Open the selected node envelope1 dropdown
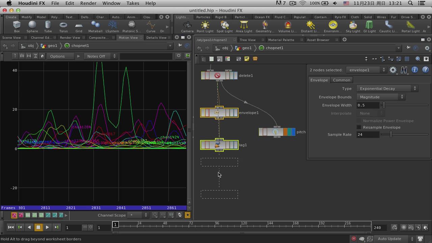Viewport: 432px width, 243px height. (x=366, y=70)
